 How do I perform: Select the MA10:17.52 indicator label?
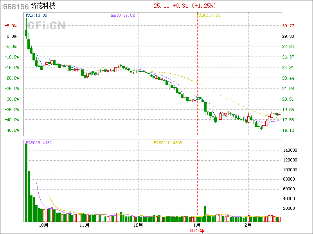tap(123, 15)
